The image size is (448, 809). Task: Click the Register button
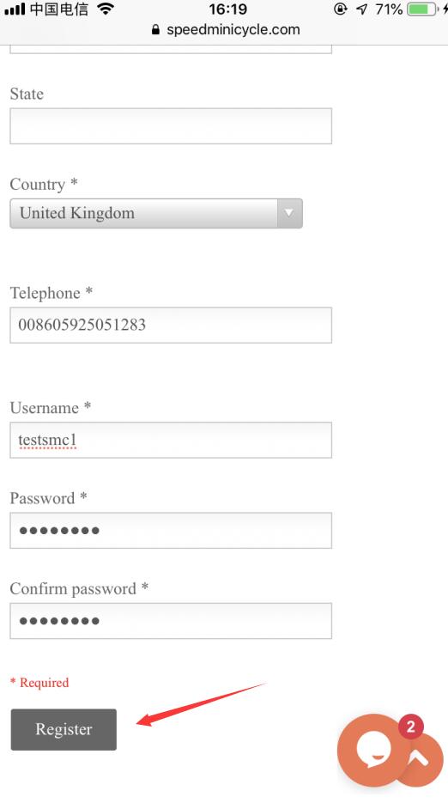click(64, 729)
